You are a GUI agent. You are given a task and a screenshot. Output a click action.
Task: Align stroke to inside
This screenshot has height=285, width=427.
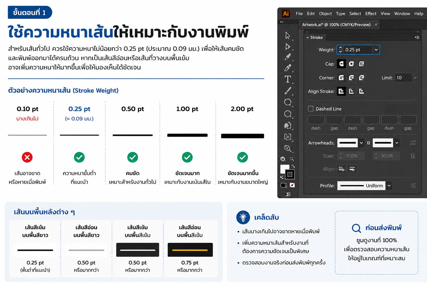351,91
